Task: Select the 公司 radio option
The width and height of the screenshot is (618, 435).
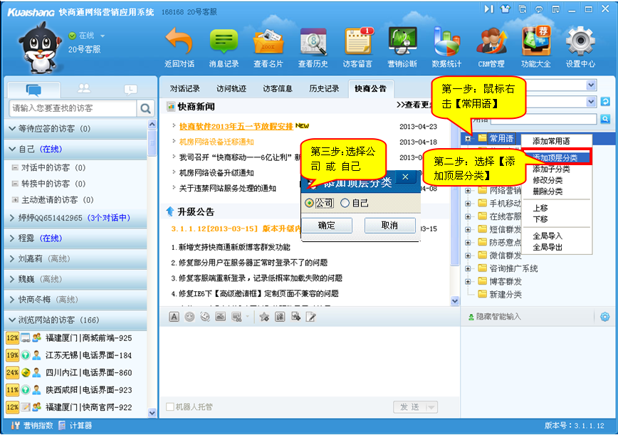Action: click(309, 203)
